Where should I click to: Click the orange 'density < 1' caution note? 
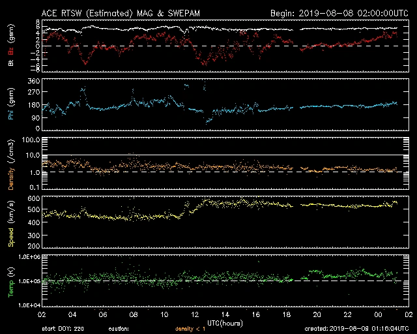click(190, 329)
